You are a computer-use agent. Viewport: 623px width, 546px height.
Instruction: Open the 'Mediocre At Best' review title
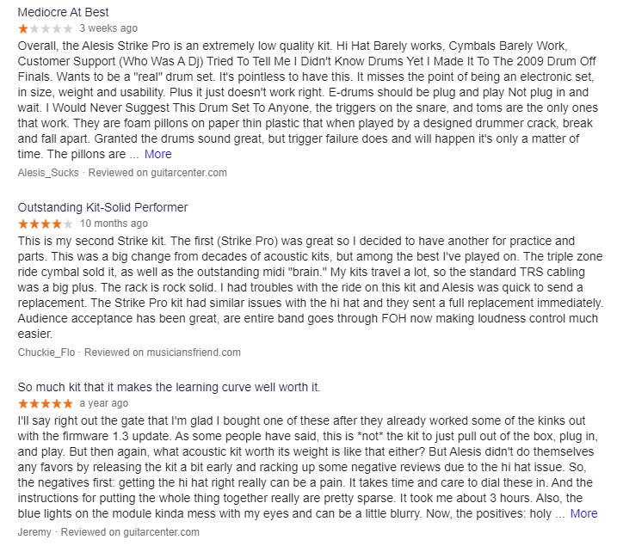tap(63, 12)
